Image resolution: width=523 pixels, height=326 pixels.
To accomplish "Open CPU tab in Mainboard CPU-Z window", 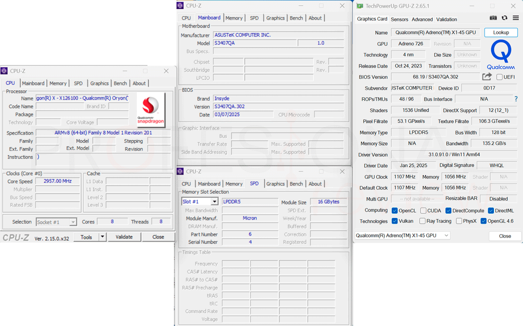I will [186, 18].
